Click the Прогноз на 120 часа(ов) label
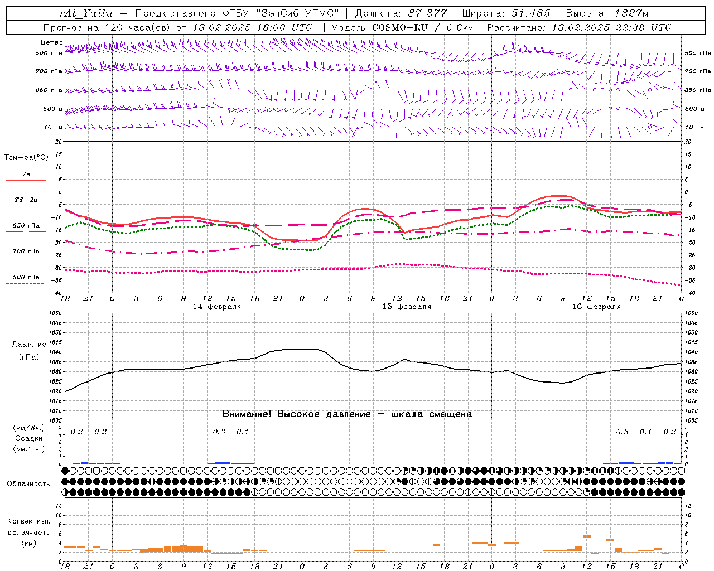The height and width of the screenshot is (571, 714). pyautogui.click(x=107, y=27)
